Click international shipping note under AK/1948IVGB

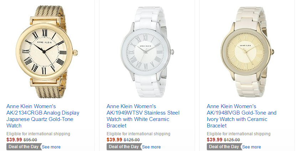(x=239, y=134)
